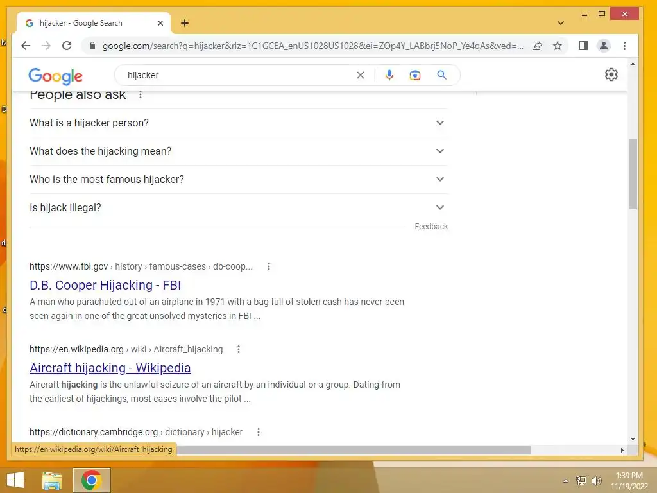Click the Chrome taskbar icon

click(x=92, y=480)
